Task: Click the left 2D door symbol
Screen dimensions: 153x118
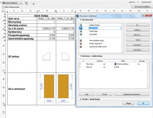Action: (46, 57)
